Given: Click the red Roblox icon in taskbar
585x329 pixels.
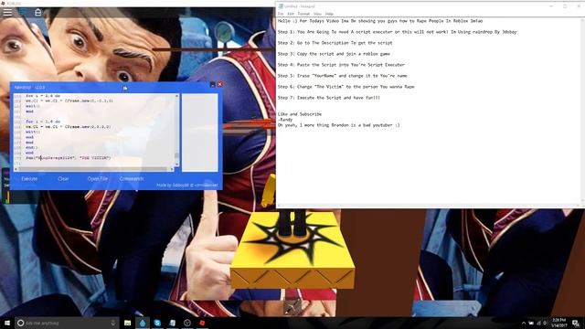Looking at the screenshot, I should (202, 323).
